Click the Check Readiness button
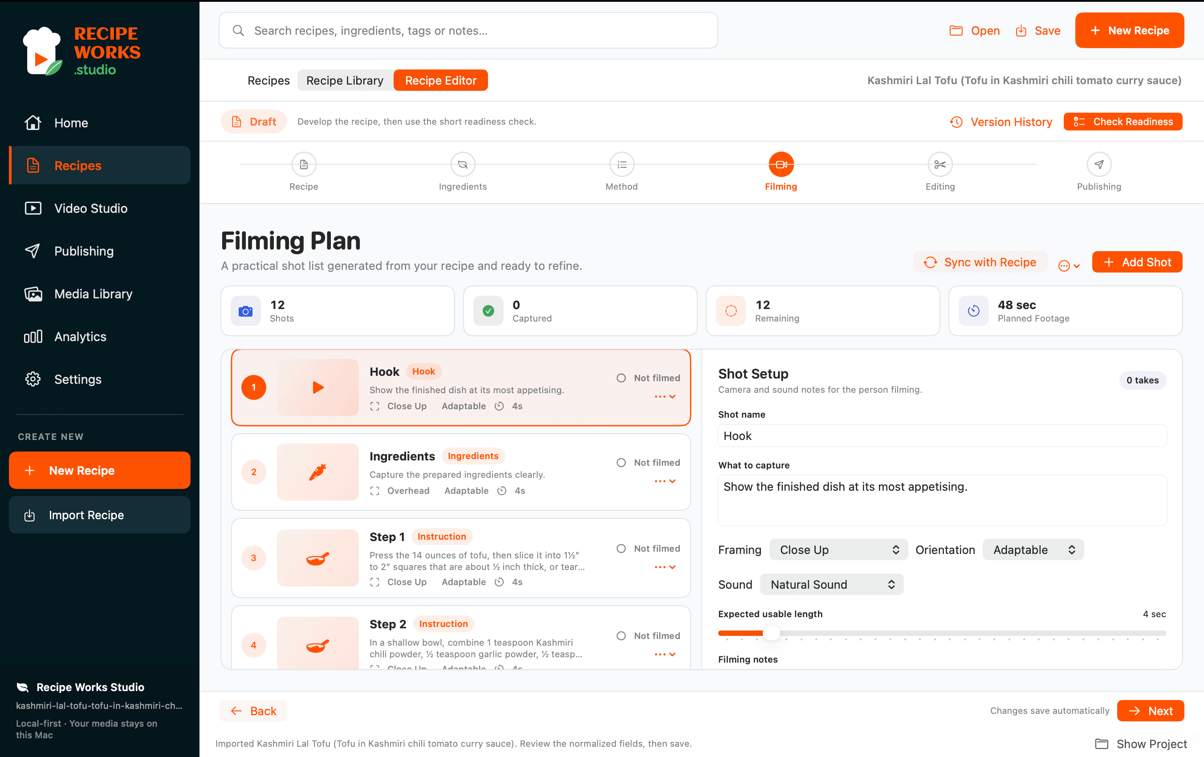Screen dimensions: 1204x757 [1123, 122]
